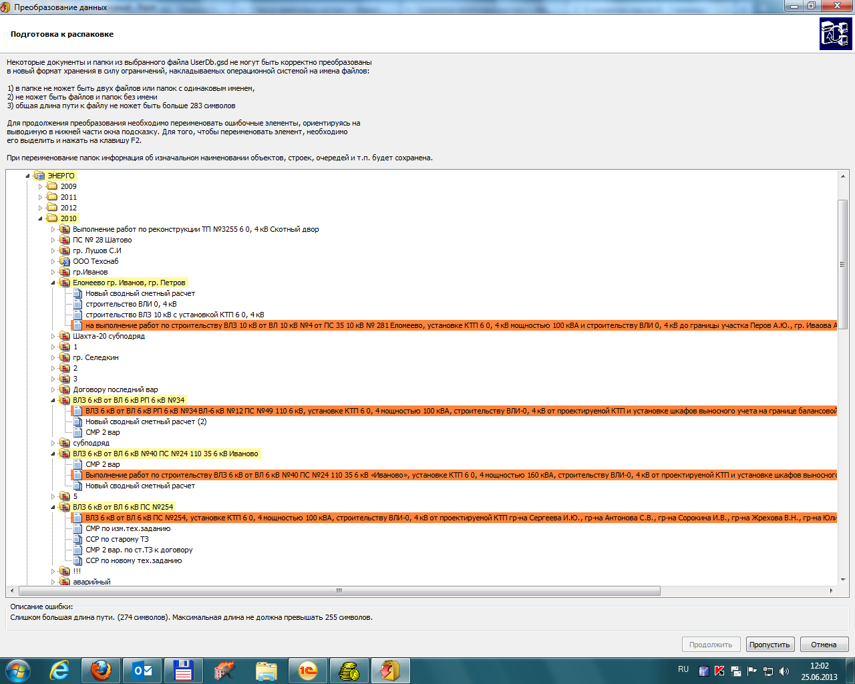Image resolution: width=855 pixels, height=684 pixels.
Task: Click the tree's scroll-down arrow
Action: [x=842, y=580]
